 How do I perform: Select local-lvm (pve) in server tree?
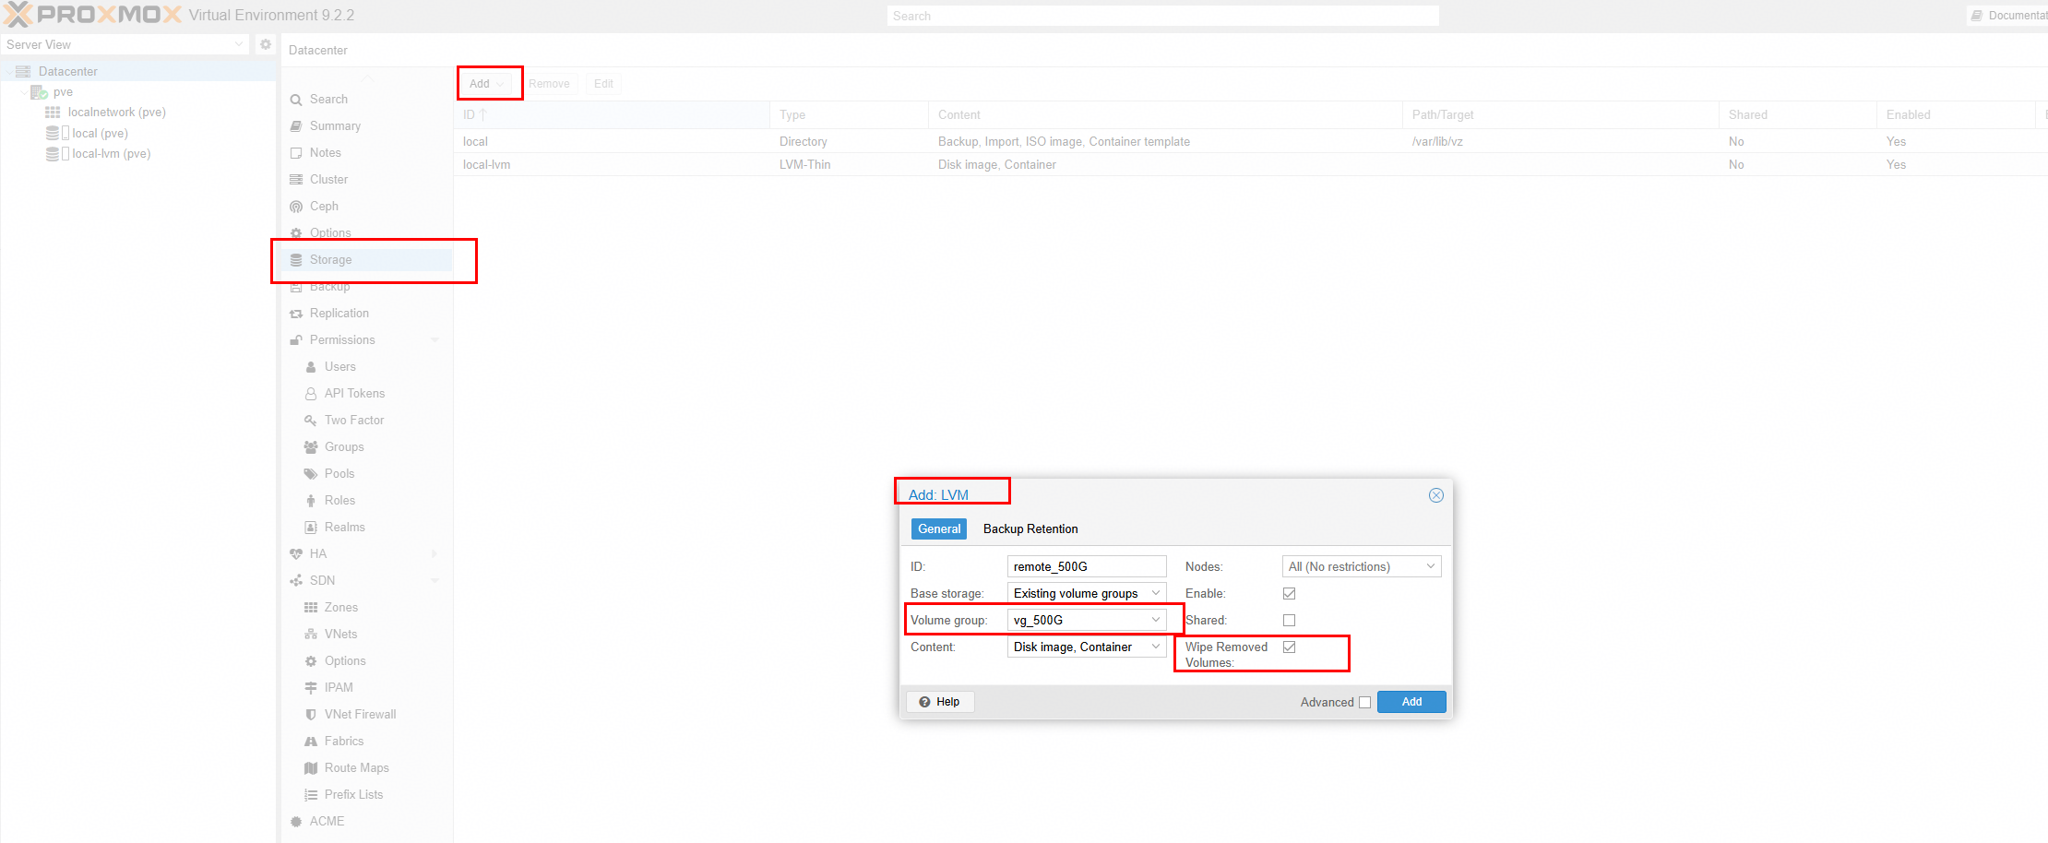click(x=111, y=154)
